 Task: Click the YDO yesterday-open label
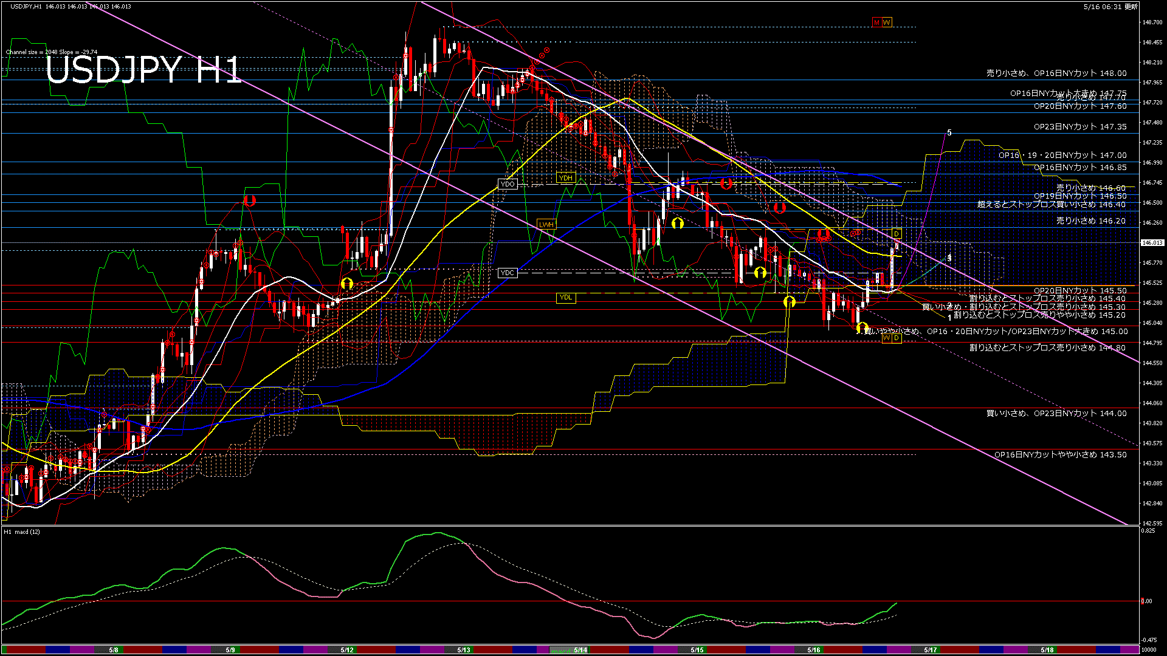click(508, 184)
